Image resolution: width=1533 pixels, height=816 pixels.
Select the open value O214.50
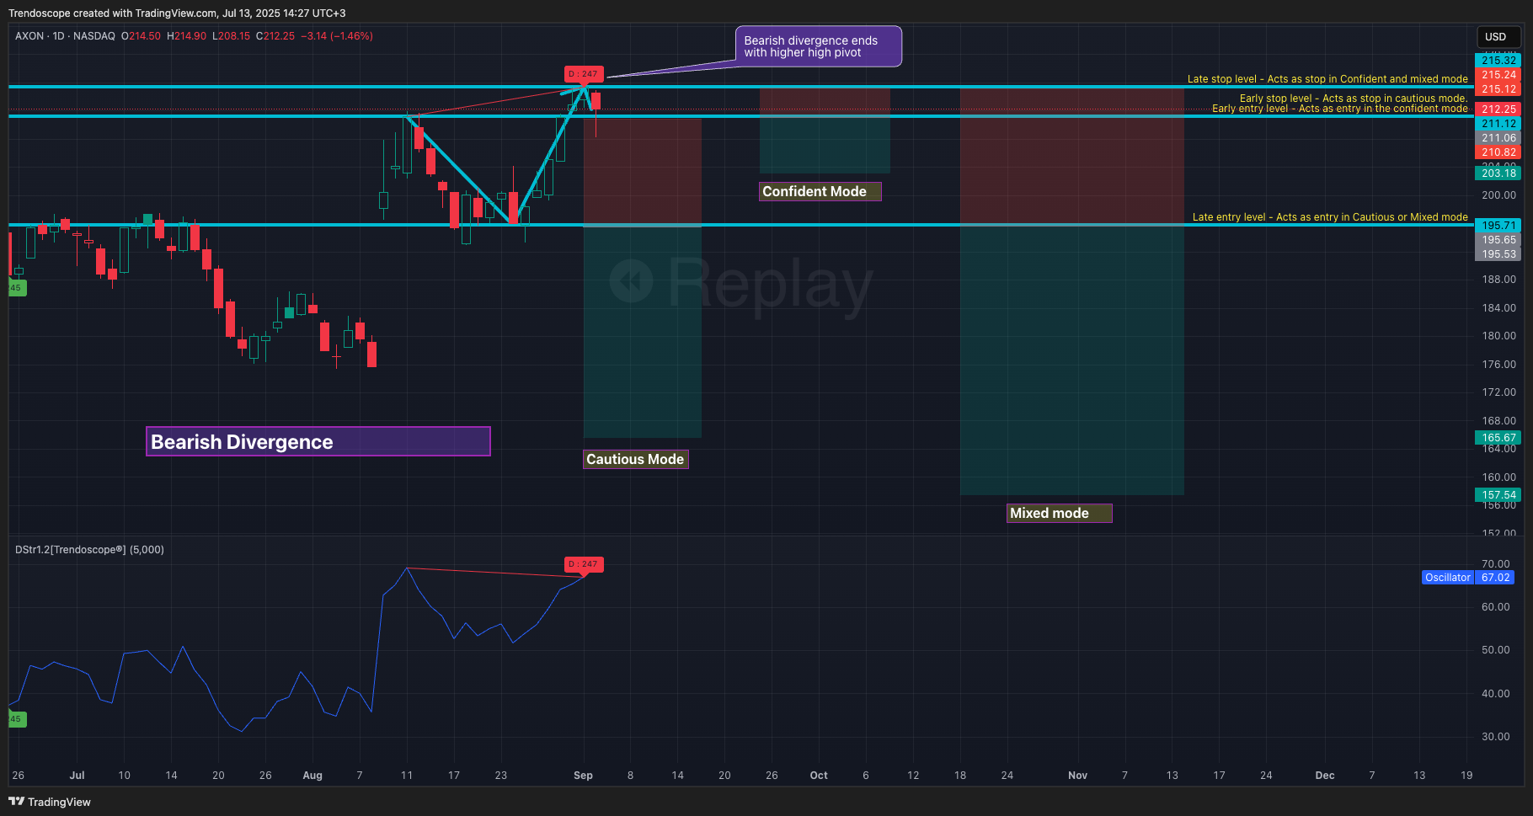[x=141, y=36]
